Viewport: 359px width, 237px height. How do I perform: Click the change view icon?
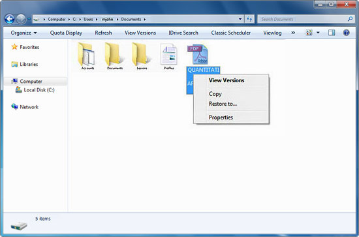[309, 33]
